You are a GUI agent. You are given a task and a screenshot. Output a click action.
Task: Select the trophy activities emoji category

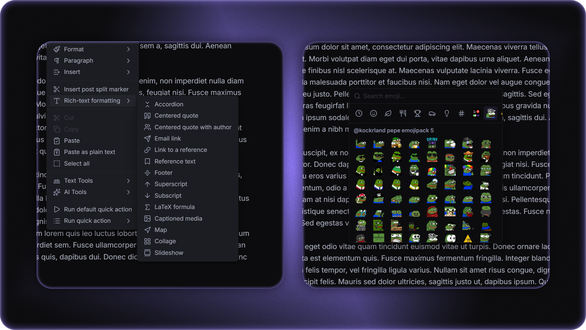click(418, 113)
